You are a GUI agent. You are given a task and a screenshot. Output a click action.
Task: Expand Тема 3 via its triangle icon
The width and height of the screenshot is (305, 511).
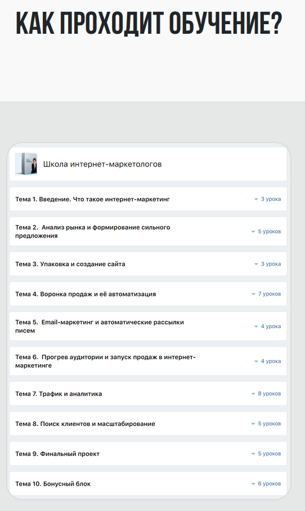click(x=256, y=264)
